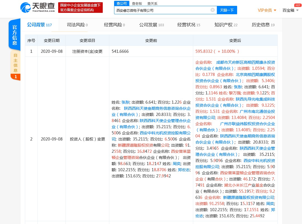Click the 注册资本(金)变更 cell
Viewport: 302px width, 224px height.
(x=88, y=51)
